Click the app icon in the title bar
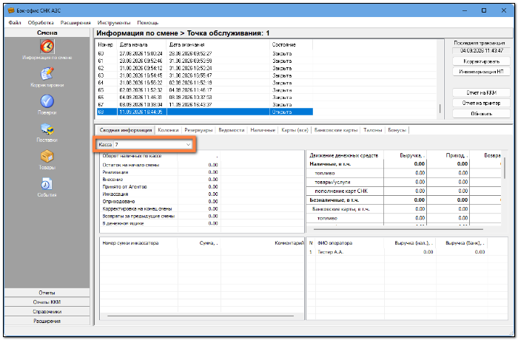 click(x=11, y=10)
